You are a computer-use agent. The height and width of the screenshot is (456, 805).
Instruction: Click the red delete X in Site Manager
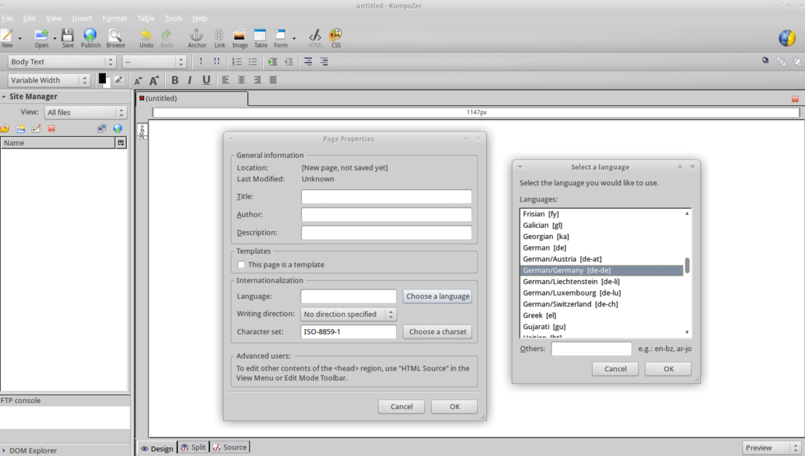coord(52,128)
